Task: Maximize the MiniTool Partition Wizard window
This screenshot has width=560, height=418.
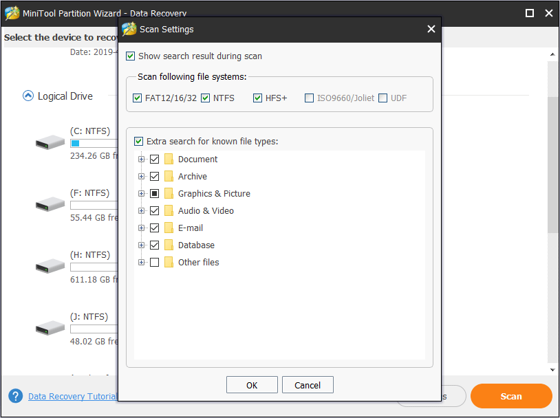Action: point(530,13)
